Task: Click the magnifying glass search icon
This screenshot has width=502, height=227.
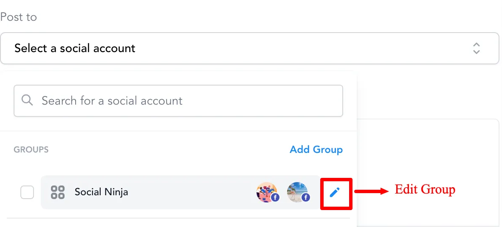Action: (x=27, y=100)
